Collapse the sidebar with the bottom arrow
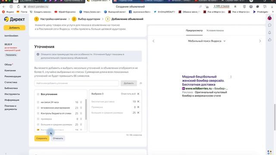This screenshot has height=155, width=276. tap(6, 154)
